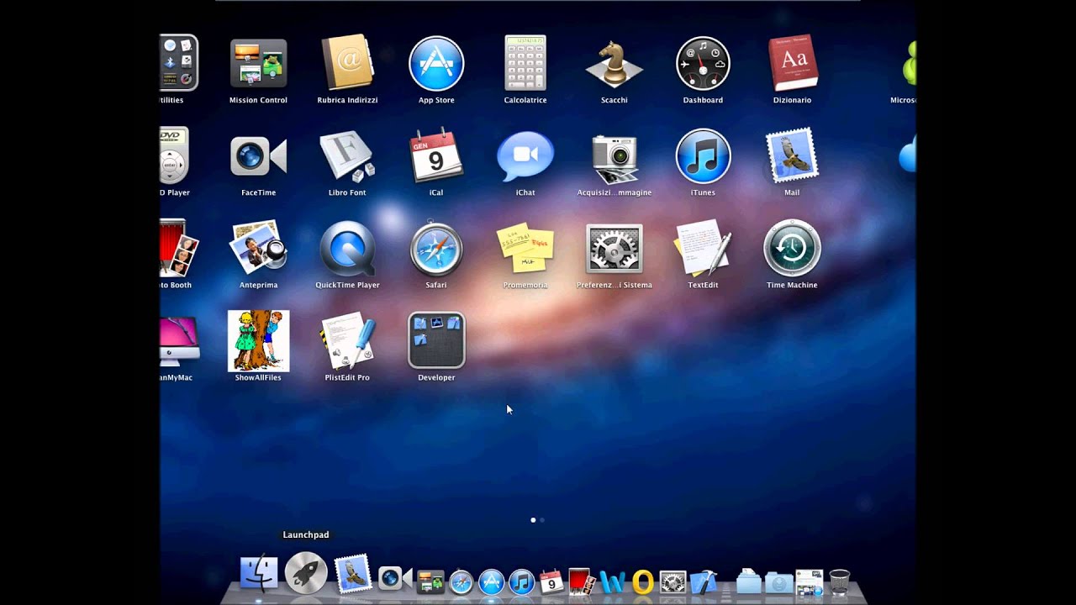Launch QuickTime Player
This screenshot has width=1076, height=605.
[x=347, y=249]
